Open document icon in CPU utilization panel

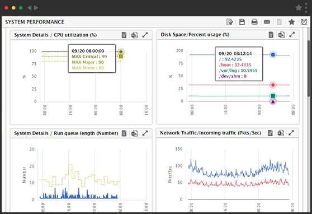coord(124,35)
